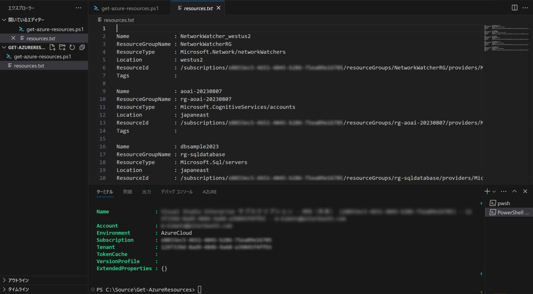
Task: Click line number 9 in gutter
Action: coord(103,91)
